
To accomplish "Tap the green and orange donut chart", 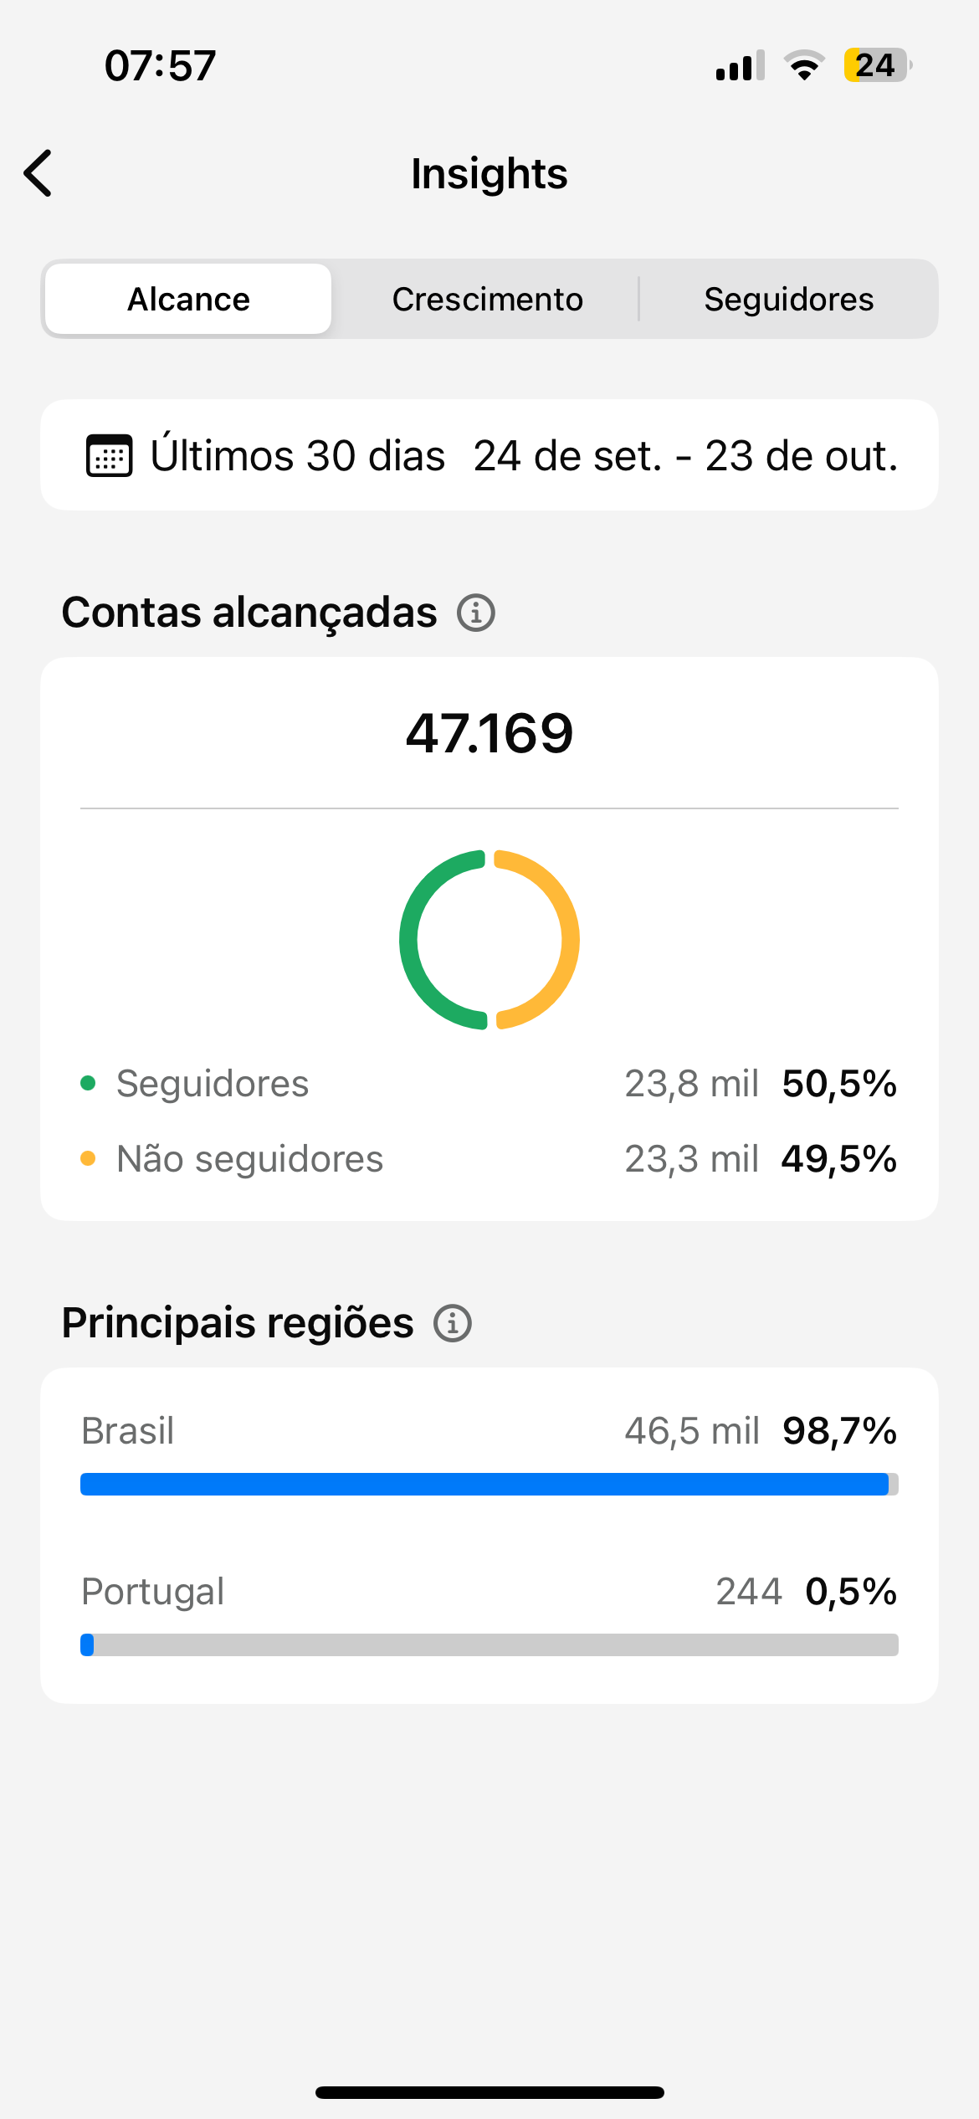I will (x=489, y=939).
